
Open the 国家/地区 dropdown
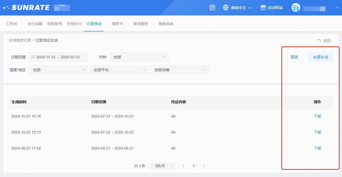(x=59, y=70)
